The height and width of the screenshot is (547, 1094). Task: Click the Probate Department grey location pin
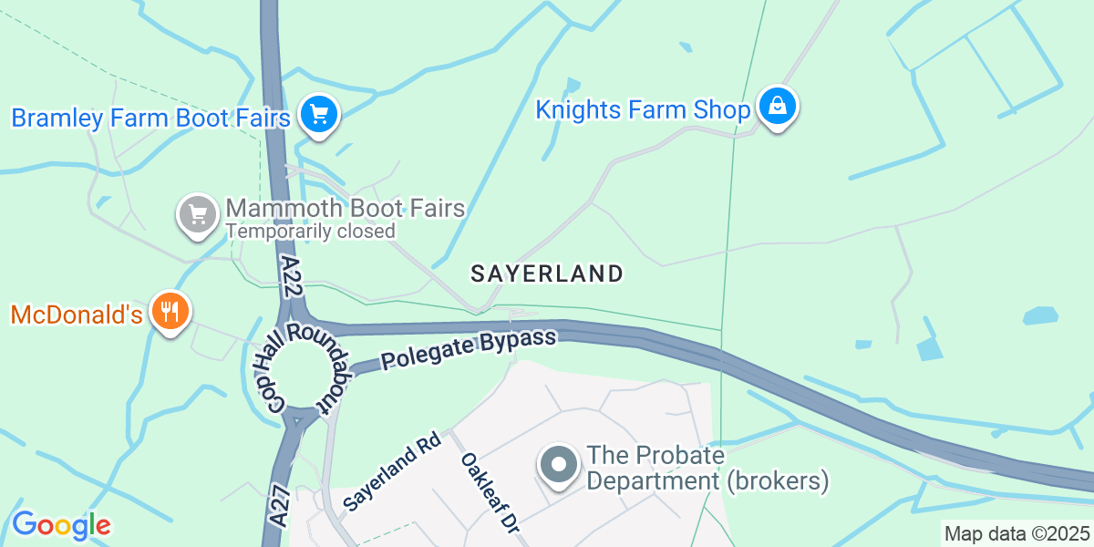coord(560,467)
